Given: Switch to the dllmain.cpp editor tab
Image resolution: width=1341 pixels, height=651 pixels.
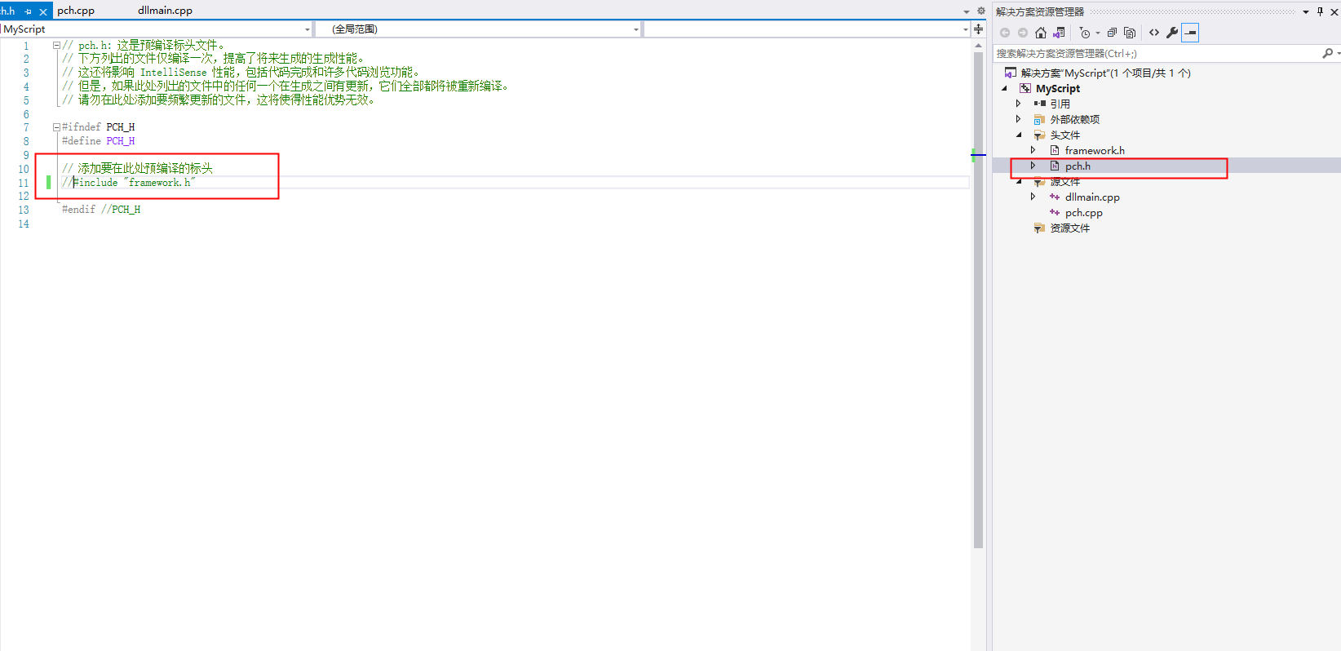Looking at the screenshot, I should tap(165, 11).
